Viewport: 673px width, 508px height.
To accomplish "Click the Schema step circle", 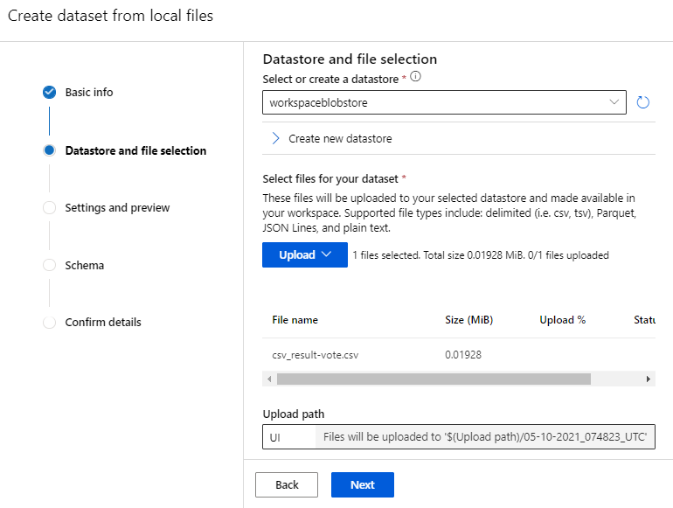I will (49, 265).
